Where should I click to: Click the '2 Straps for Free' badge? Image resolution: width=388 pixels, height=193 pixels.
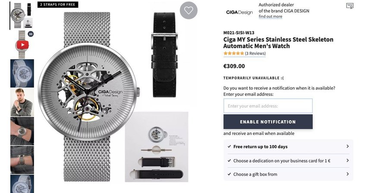tap(58, 5)
